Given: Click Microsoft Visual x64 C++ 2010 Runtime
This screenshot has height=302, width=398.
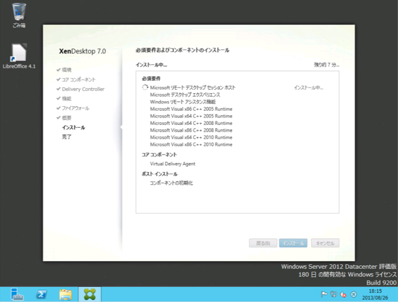Looking at the screenshot, I should (191, 137).
